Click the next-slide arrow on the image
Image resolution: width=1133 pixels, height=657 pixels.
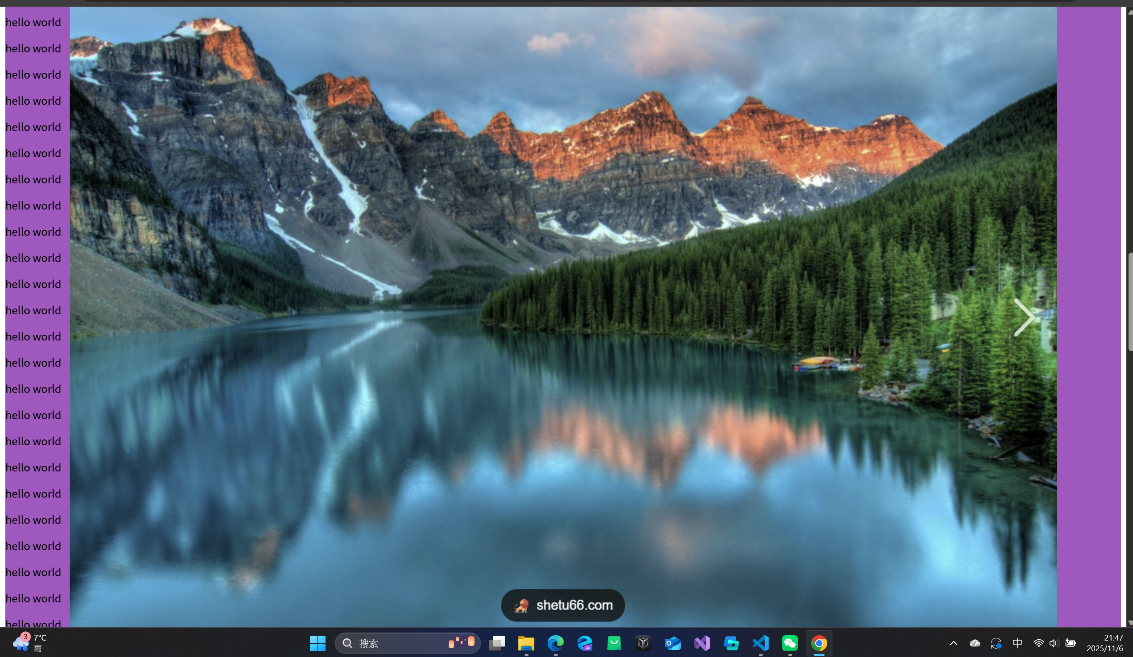coord(1024,317)
